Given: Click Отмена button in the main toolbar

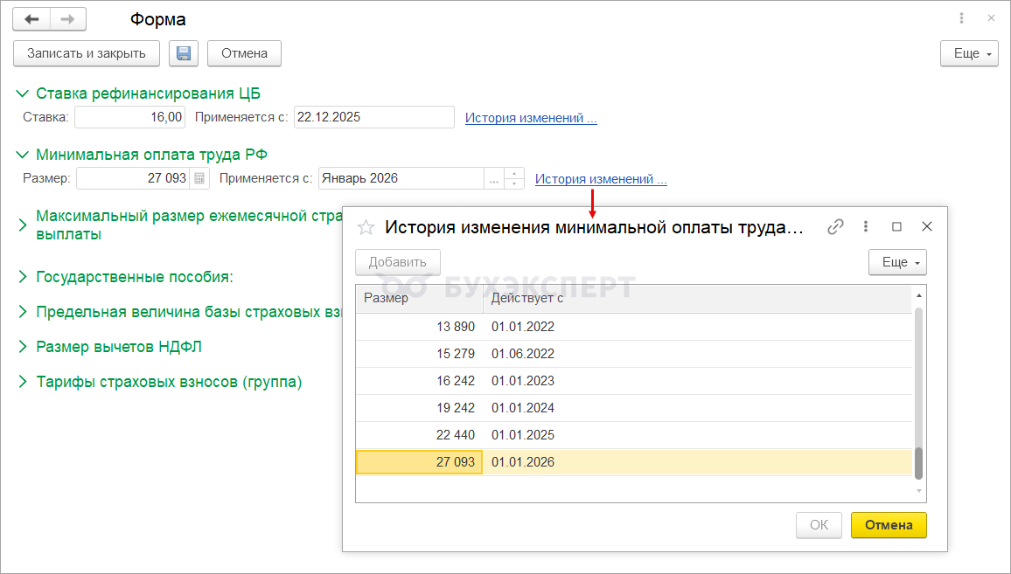Looking at the screenshot, I should coord(244,53).
